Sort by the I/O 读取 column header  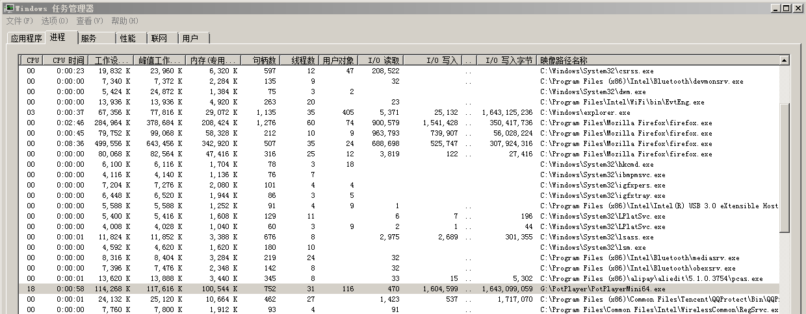click(x=380, y=60)
